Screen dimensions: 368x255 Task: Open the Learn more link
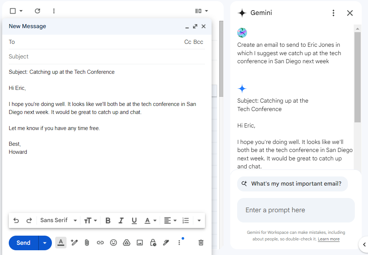point(329,239)
